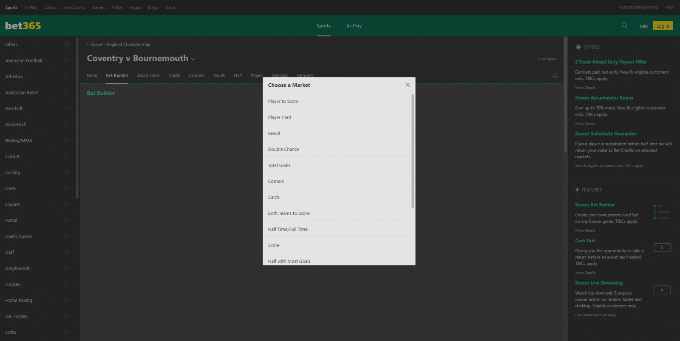Toggle favourite star for Golf
Viewport: 680px width, 341px height.
pos(66,253)
